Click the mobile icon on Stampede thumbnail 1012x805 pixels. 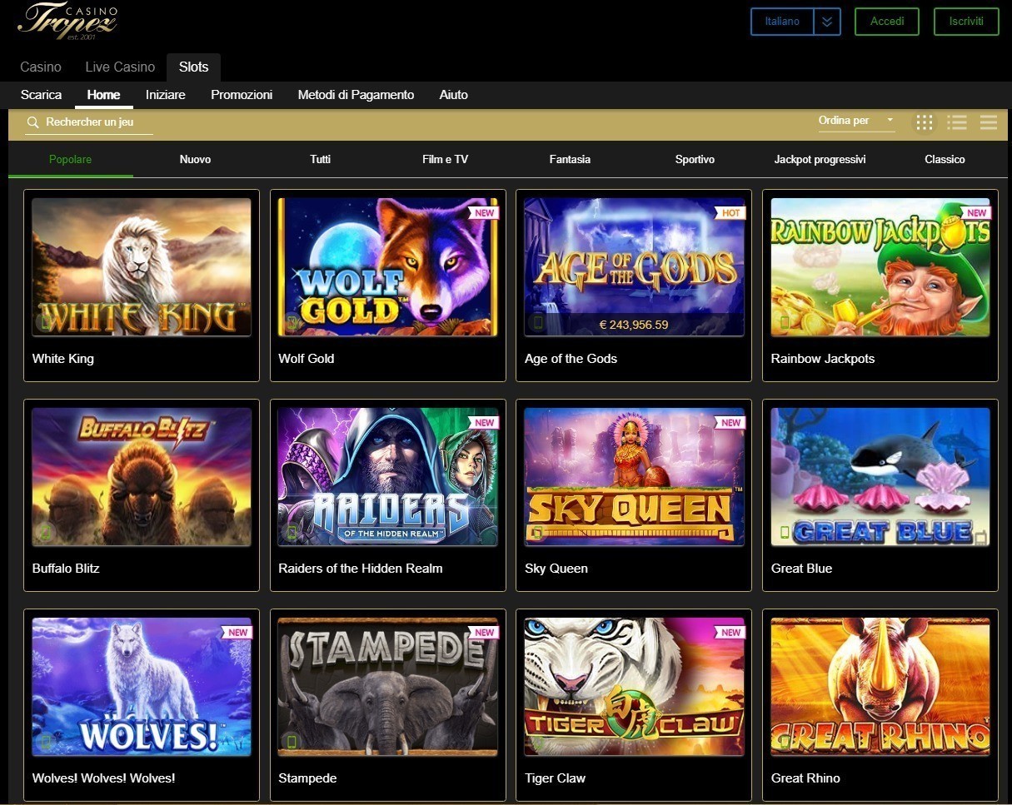(292, 741)
